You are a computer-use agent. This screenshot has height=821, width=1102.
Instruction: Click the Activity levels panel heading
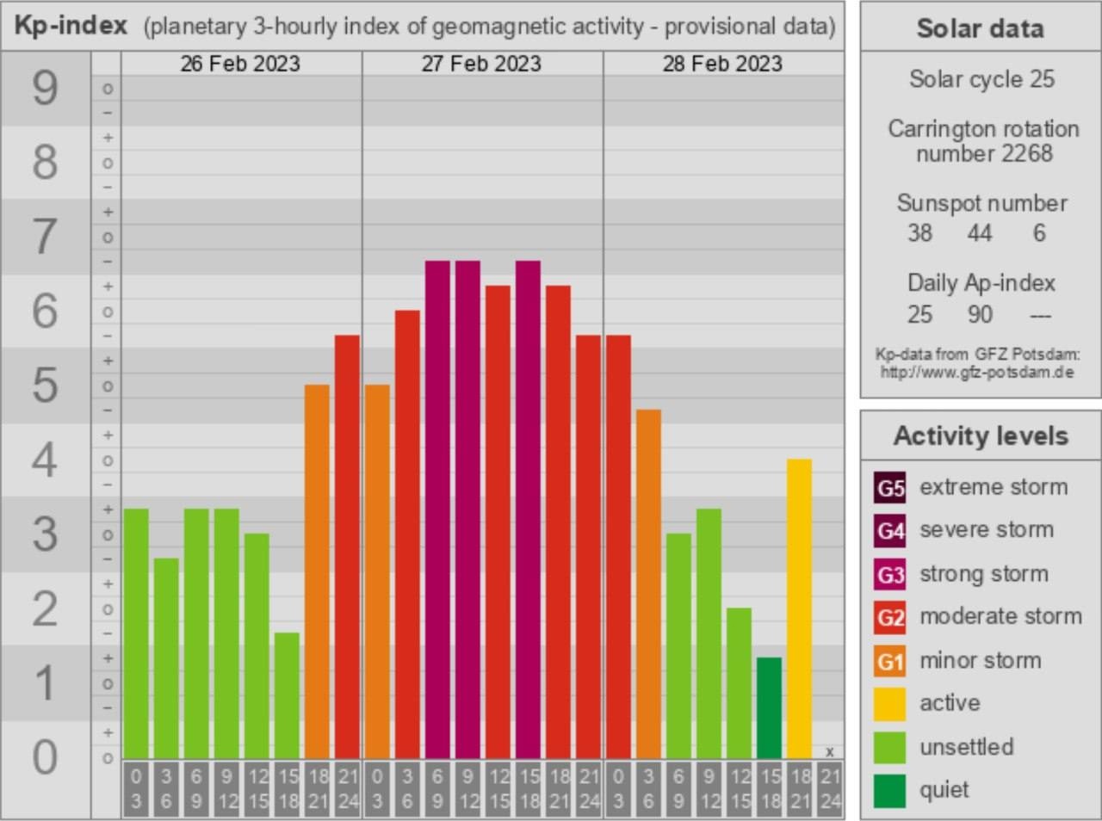[x=981, y=436]
